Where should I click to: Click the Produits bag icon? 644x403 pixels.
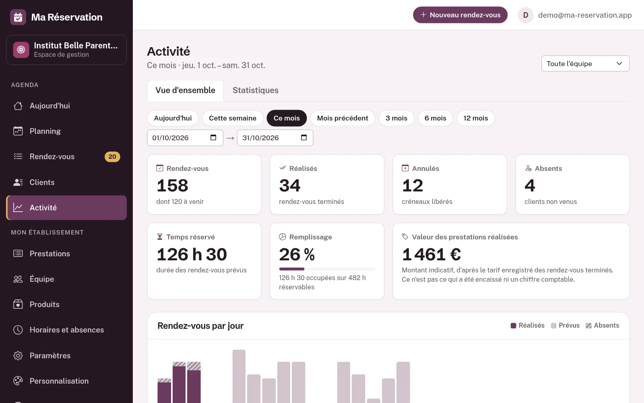[x=18, y=304]
